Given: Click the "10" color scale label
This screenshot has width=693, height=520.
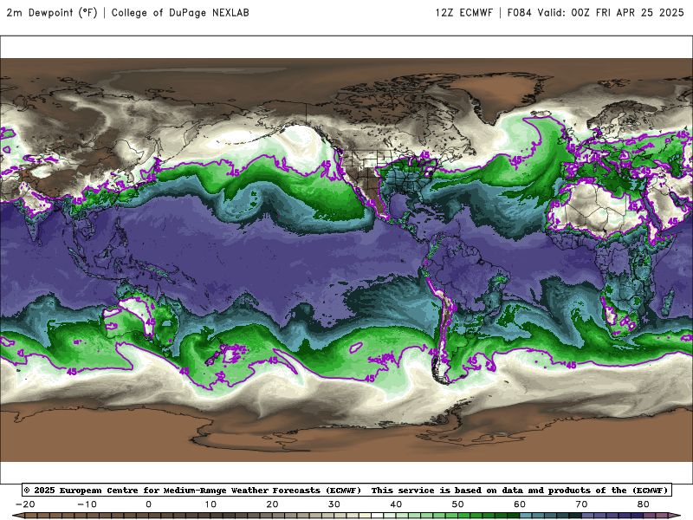Looking at the screenshot, I should point(210,504).
